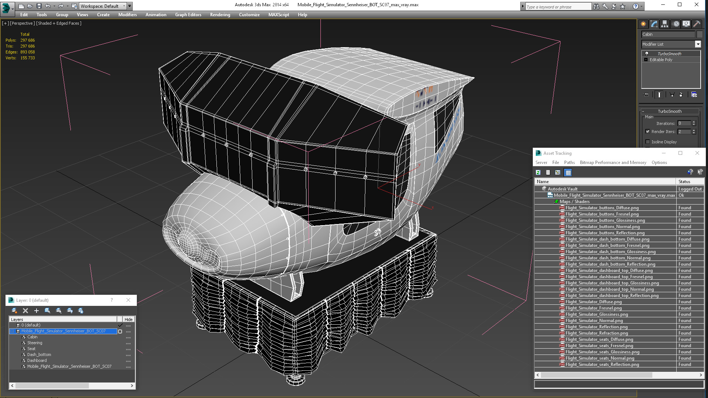Click the Cabin object color swatch

coord(700,34)
